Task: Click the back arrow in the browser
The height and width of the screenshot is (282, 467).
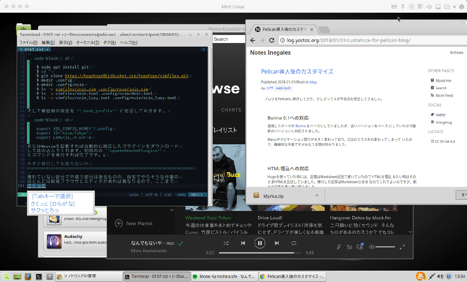Action: [x=252, y=40]
